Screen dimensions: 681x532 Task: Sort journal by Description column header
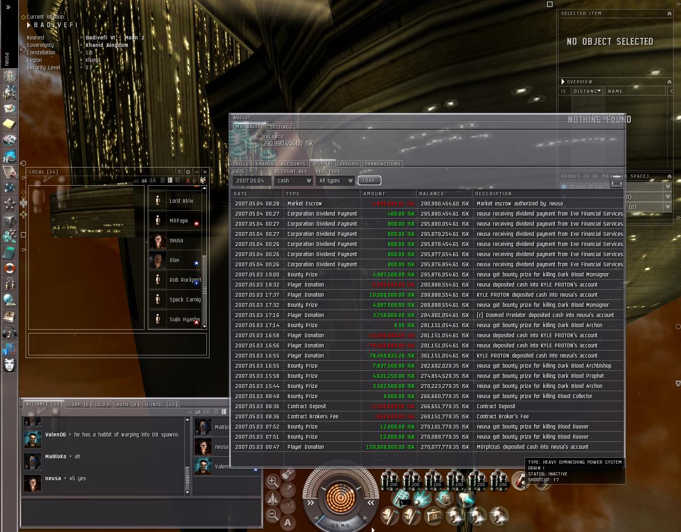548,194
